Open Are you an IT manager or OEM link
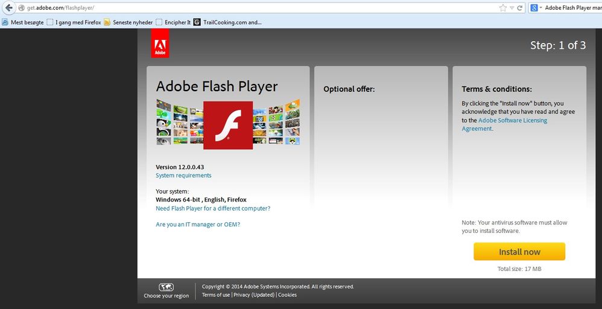Image resolution: width=602 pixels, height=309 pixels. [198, 225]
